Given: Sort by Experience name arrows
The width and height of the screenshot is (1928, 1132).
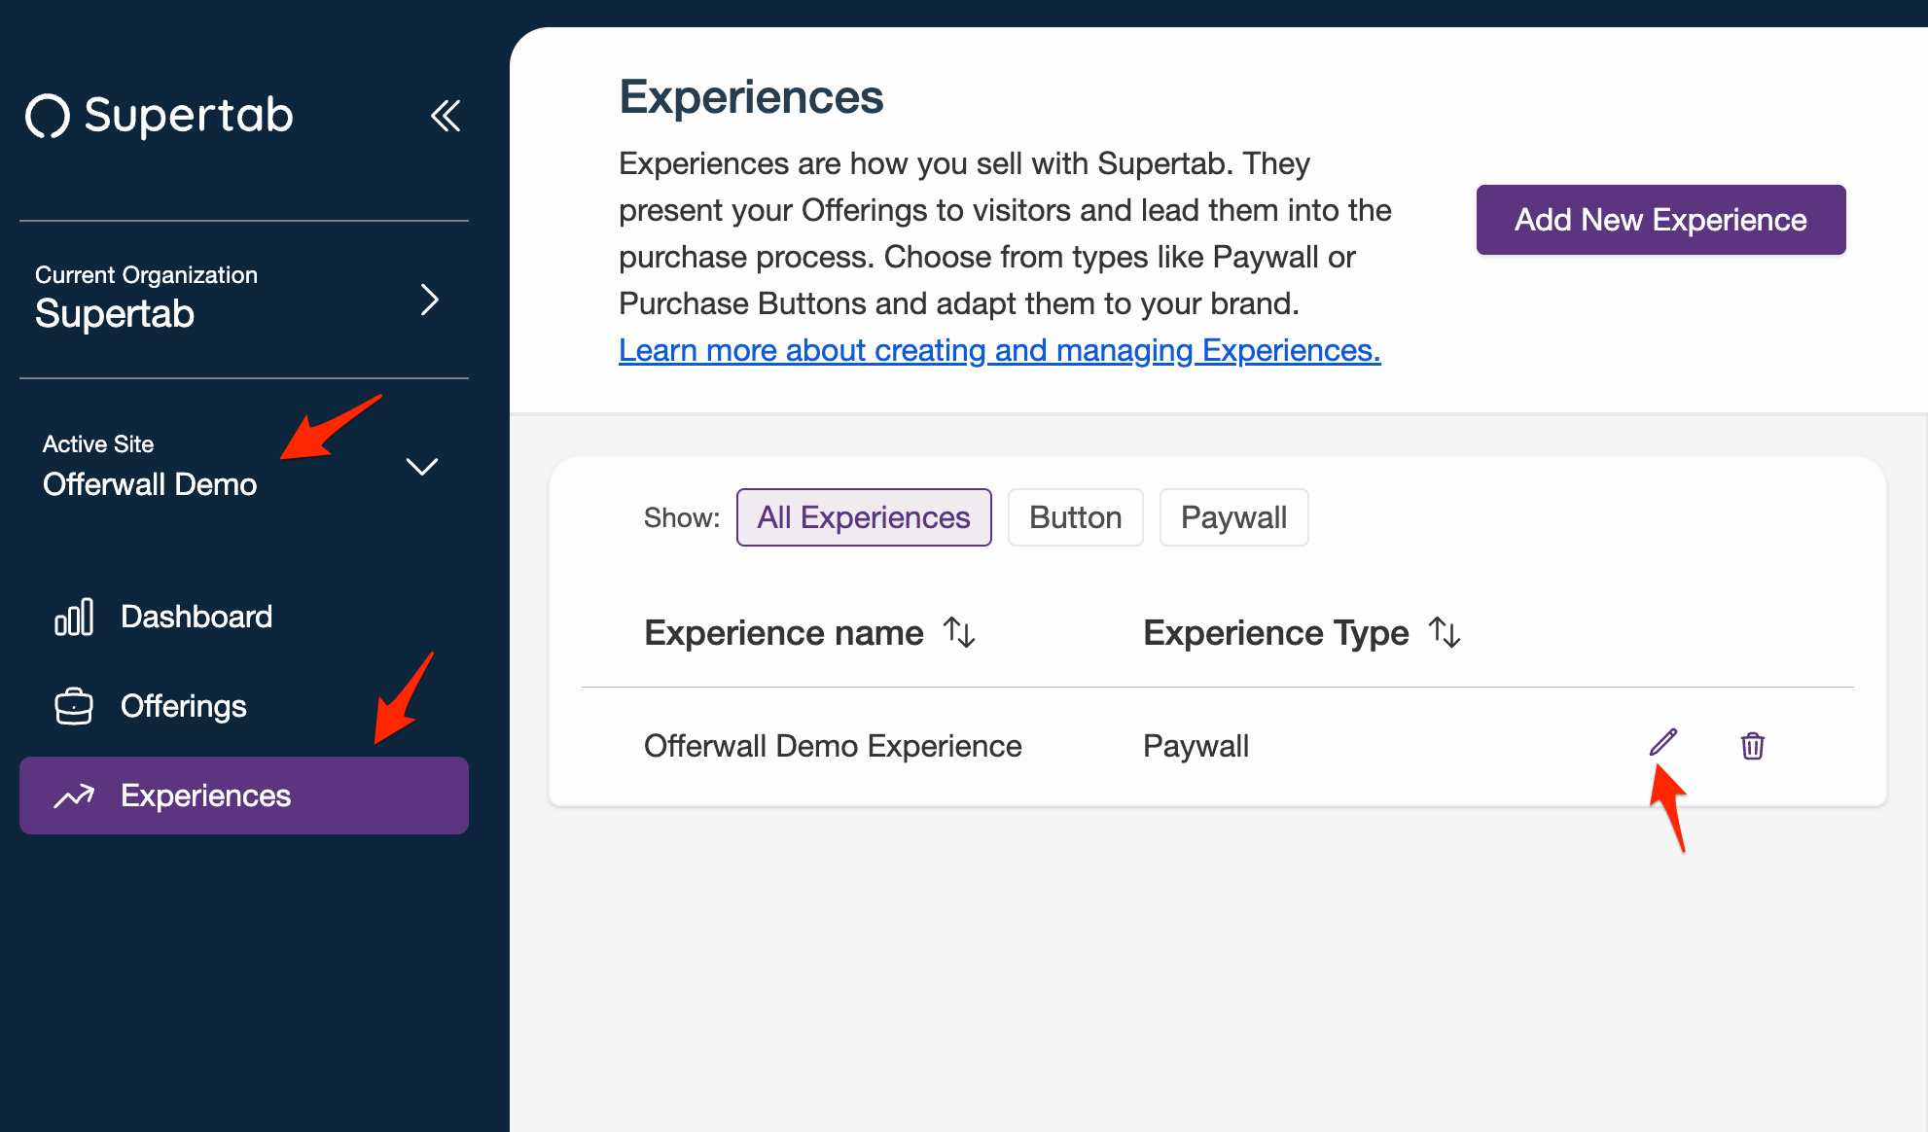Looking at the screenshot, I should point(959,633).
